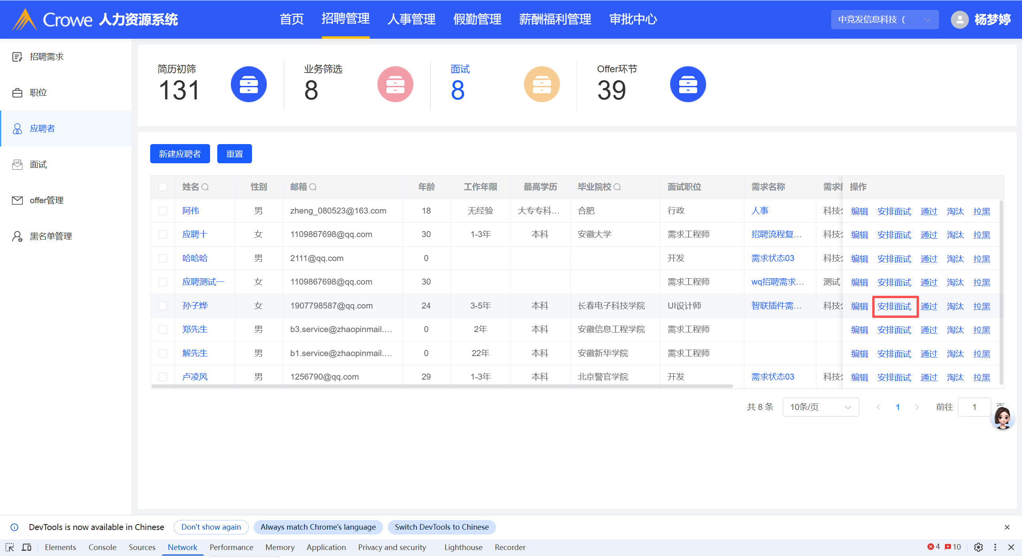Screen dimensions: 1022x558
Task: Tick the checkbox for 阿伟 row
Action: (x=163, y=211)
